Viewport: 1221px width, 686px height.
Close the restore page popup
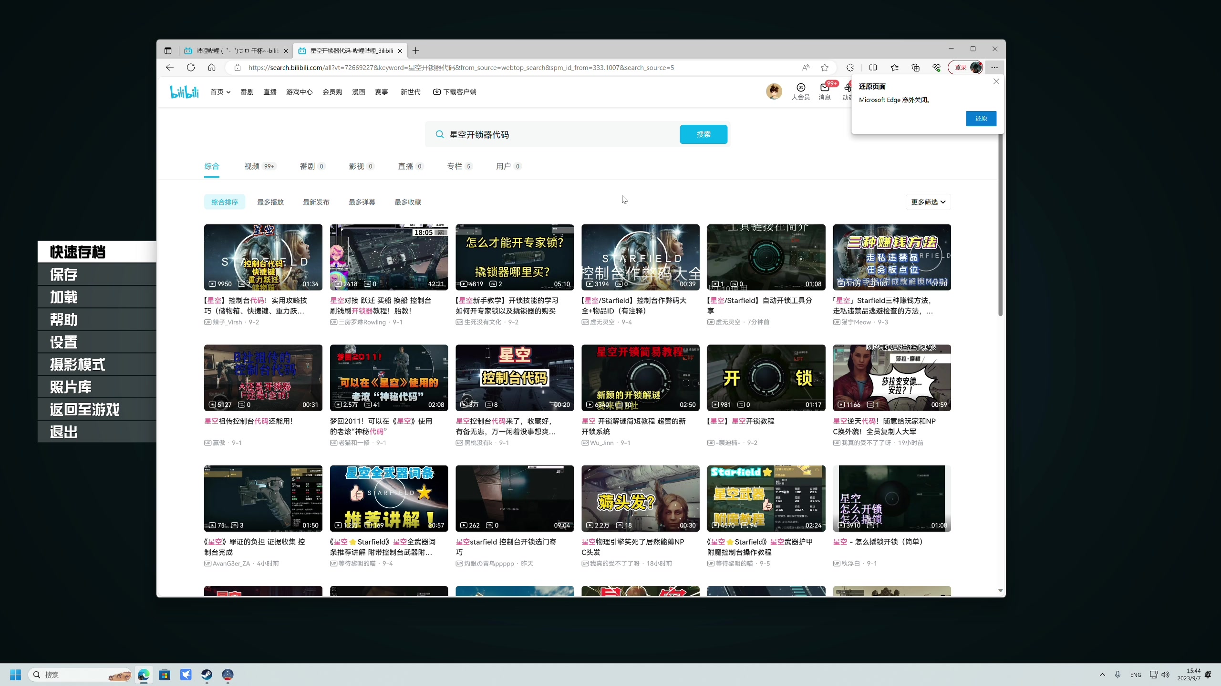coord(996,81)
